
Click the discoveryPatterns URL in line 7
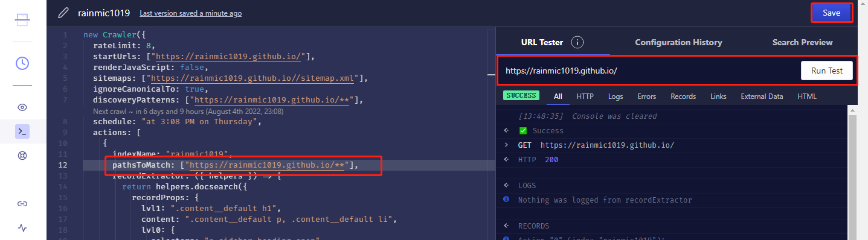pos(272,100)
